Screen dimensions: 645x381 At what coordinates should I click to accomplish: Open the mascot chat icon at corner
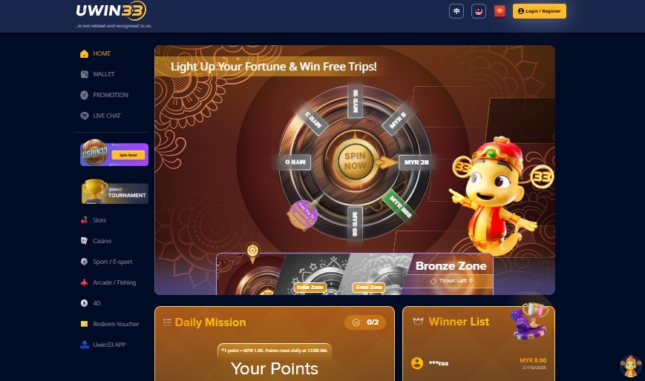coord(631,367)
